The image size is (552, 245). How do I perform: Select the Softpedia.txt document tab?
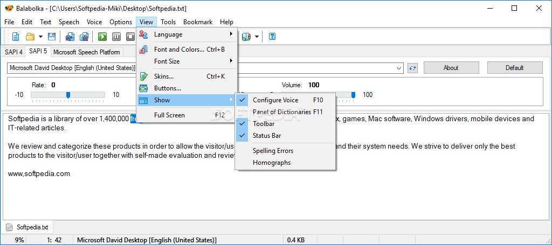tap(28, 227)
